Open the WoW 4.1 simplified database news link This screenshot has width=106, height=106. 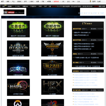(x=82, y=33)
